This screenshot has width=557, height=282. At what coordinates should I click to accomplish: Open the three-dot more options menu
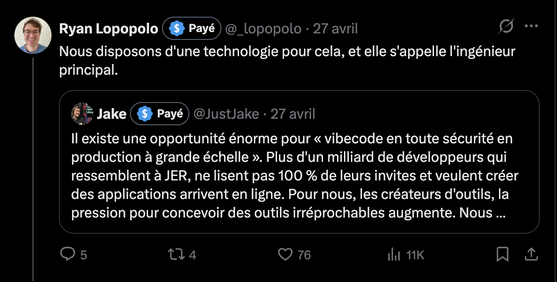click(531, 27)
